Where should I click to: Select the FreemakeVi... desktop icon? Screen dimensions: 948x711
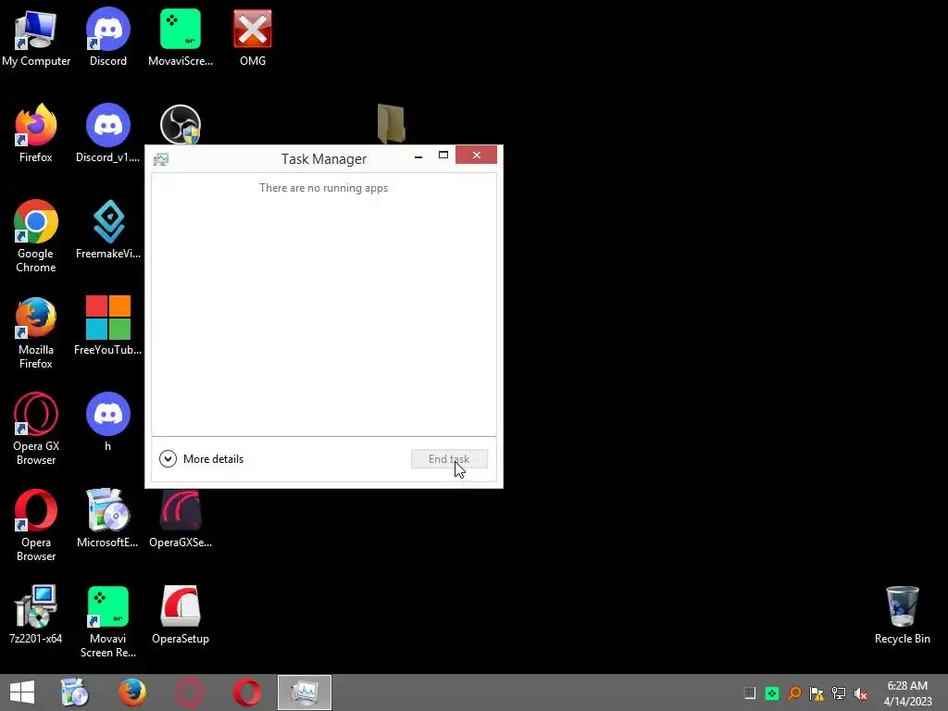(x=108, y=230)
